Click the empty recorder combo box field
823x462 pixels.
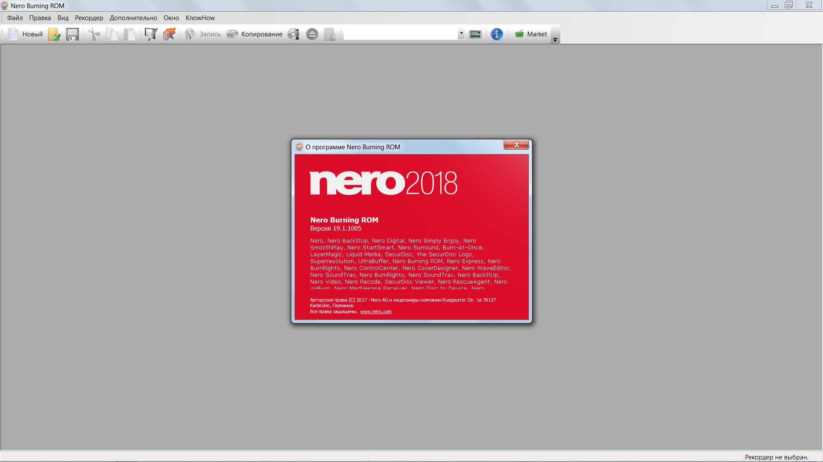point(401,34)
